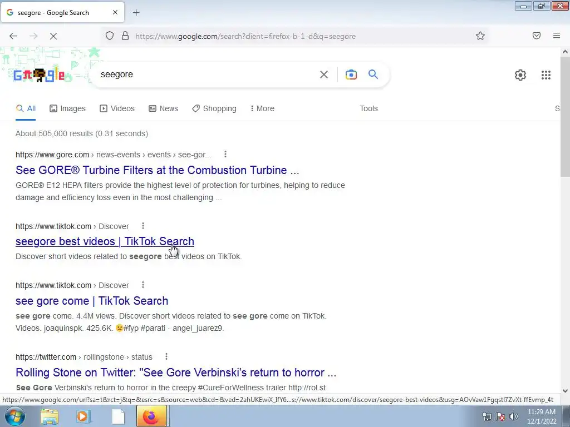Viewport: 570px width, 427px height.
Task: Open options for twitter.com result
Action: click(x=166, y=356)
